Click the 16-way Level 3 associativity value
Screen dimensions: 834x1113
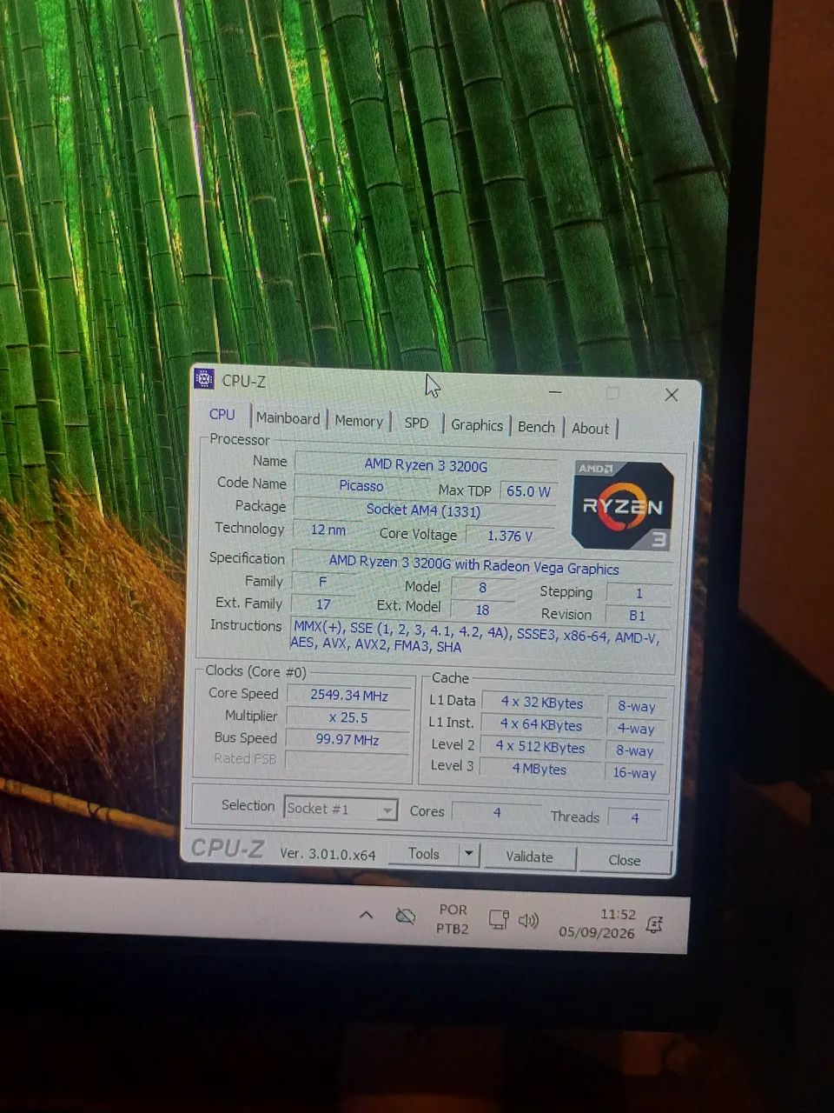tap(634, 772)
